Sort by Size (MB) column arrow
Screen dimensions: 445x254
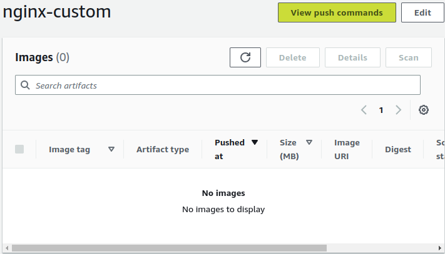(309, 142)
